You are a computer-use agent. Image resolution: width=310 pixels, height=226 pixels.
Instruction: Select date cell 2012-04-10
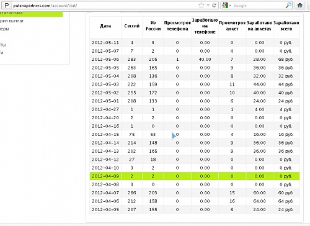coord(105,168)
